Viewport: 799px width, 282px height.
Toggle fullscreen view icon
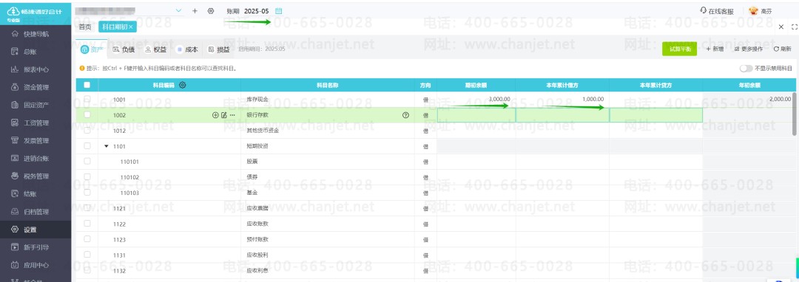(x=794, y=27)
